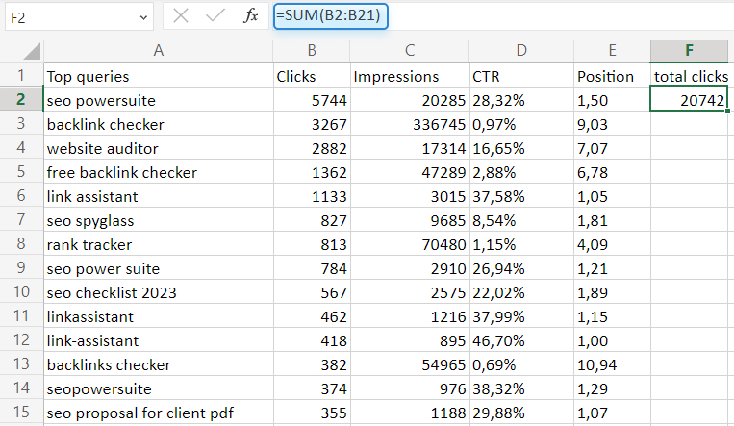The image size is (734, 426).
Task: Select impressions value 336745
Action: coord(410,124)
